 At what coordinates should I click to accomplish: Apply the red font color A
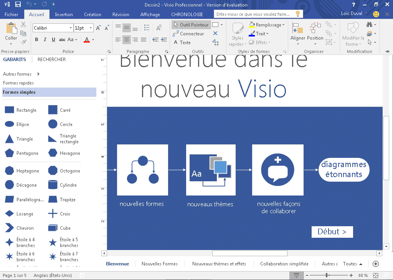pyautogui.click(x=87, y=40)
